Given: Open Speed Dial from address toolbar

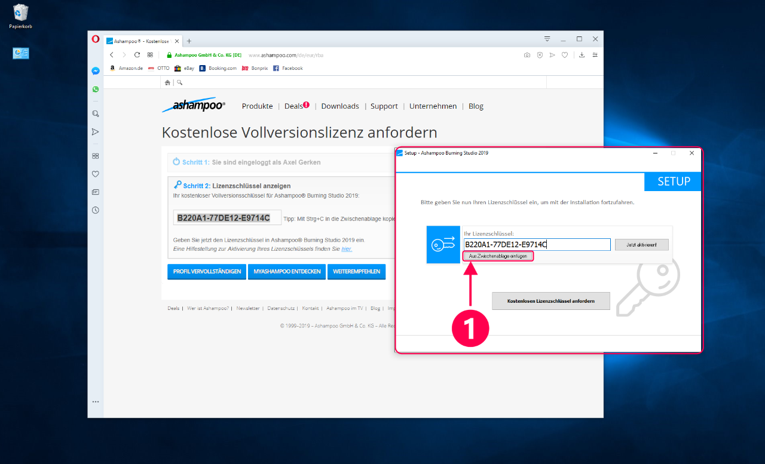Looking at the screenshot, I should coord(150,55).
